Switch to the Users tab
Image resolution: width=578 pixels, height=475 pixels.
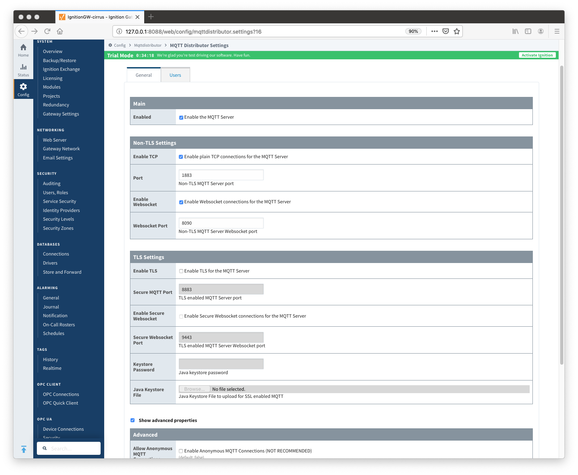point(175,75)
